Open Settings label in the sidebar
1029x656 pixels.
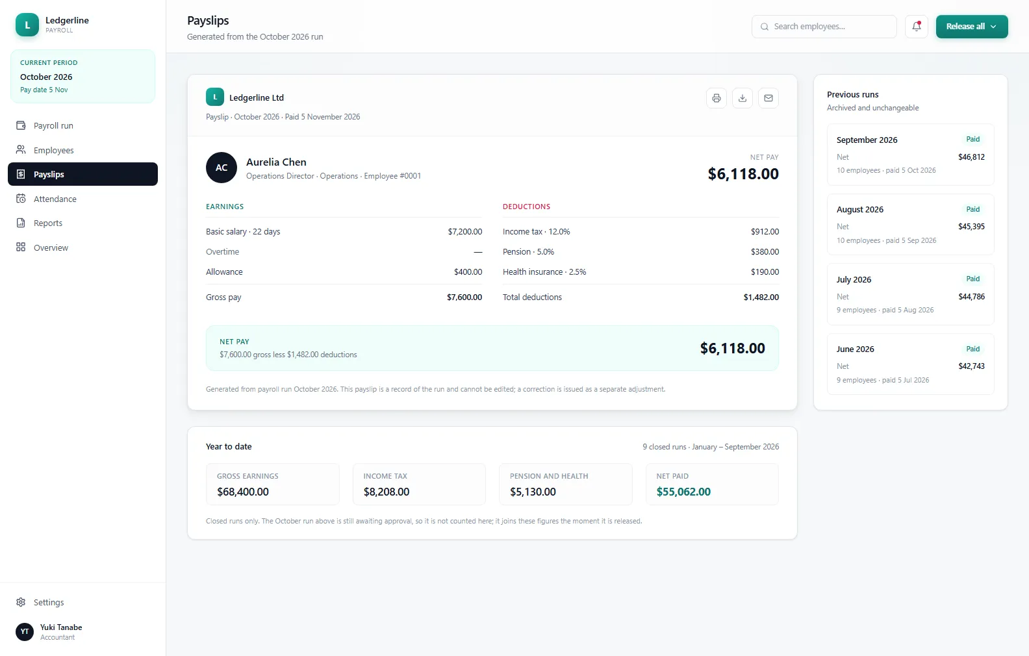coord(49,602)
